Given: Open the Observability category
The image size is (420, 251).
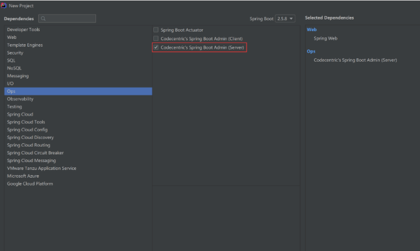Looking at the screenshot, I should [78, 99].
